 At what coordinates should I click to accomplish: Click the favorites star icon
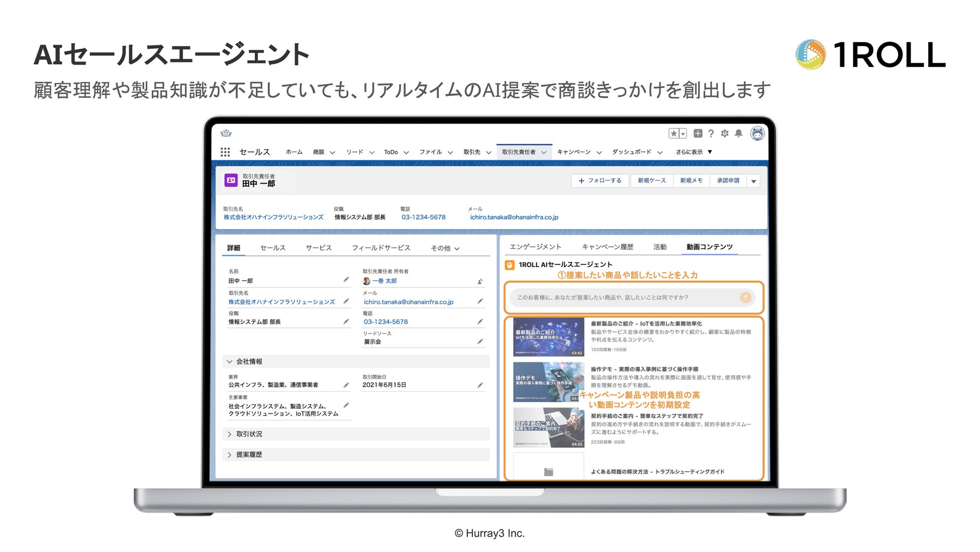point(673,133)
